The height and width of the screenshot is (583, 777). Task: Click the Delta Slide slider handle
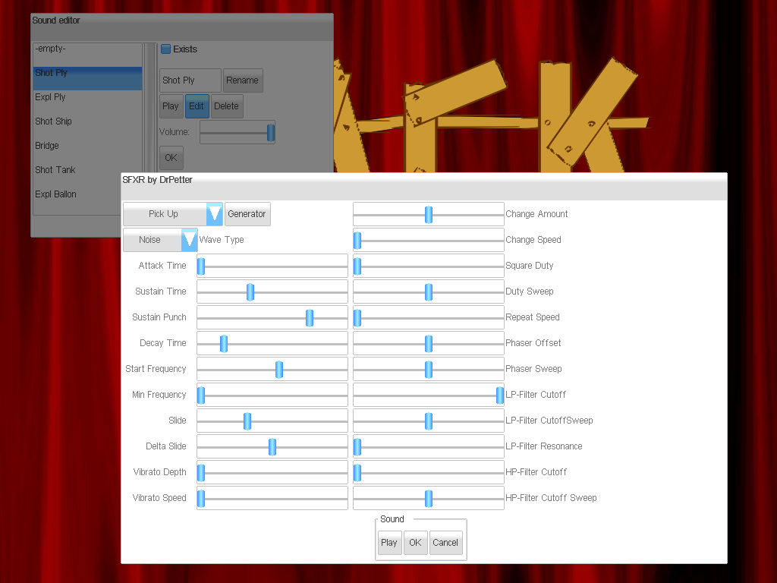[272, 446]
